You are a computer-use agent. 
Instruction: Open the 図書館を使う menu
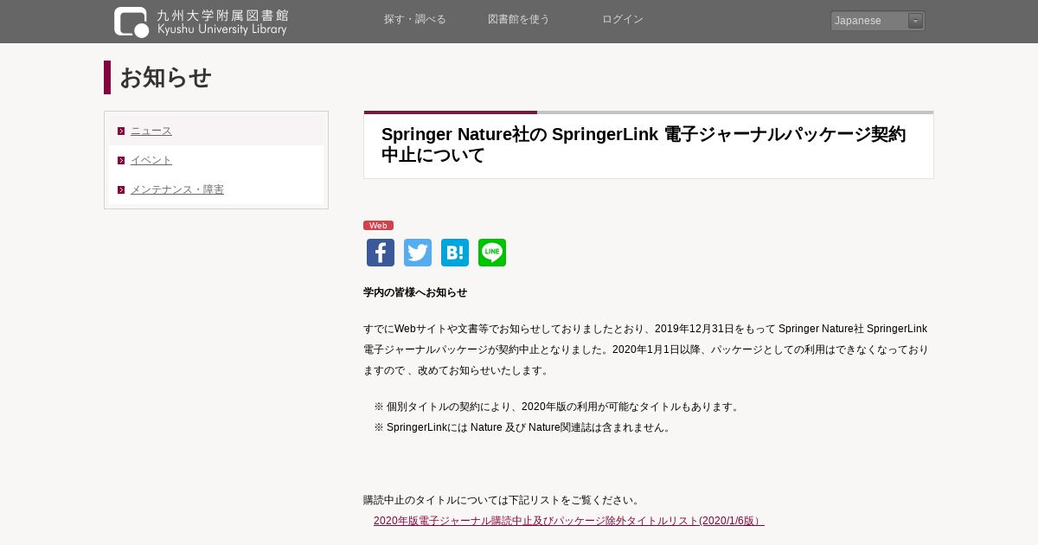pyautogui.click(x=519, y=20)
